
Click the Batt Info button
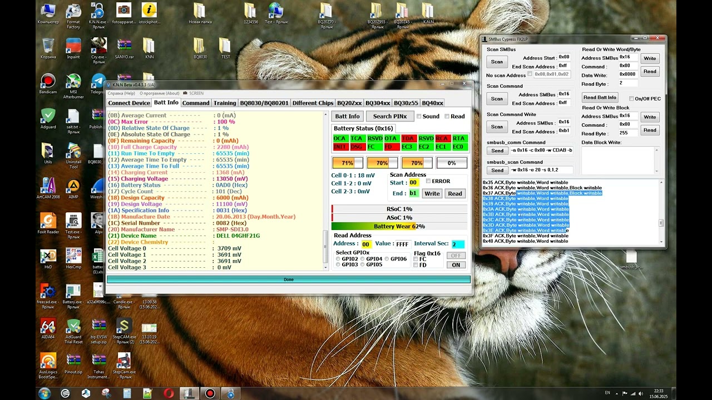[x=347, y=116]
